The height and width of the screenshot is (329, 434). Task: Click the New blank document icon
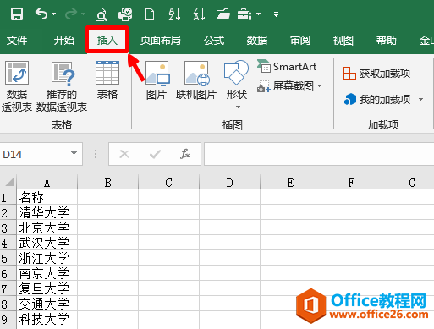click(149, 14)
